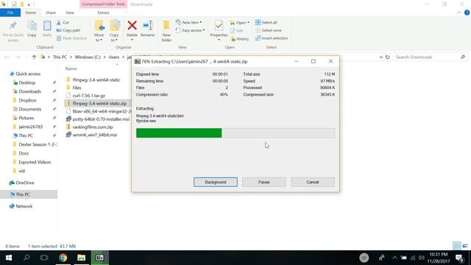Click the Properties ribbon icon
Screen dimensions: 471x265
tap(219, 26)
